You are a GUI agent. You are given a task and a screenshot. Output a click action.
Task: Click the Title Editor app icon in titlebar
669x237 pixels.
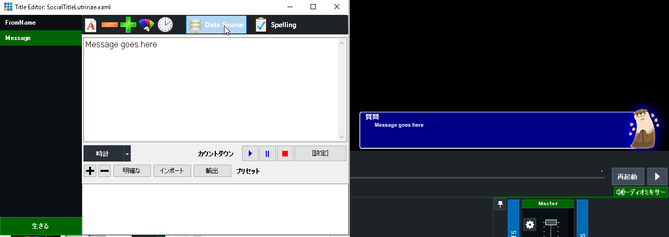pyautogui.click(x=8, y=7)
